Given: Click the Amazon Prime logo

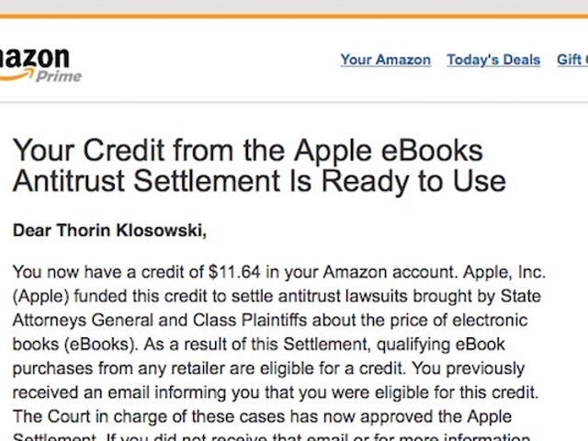Looking at the screenshot, I should coord(40,64).
